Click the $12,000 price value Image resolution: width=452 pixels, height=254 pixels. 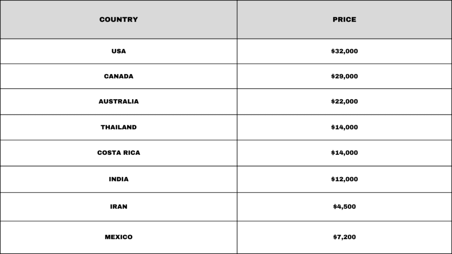(344, 179)
